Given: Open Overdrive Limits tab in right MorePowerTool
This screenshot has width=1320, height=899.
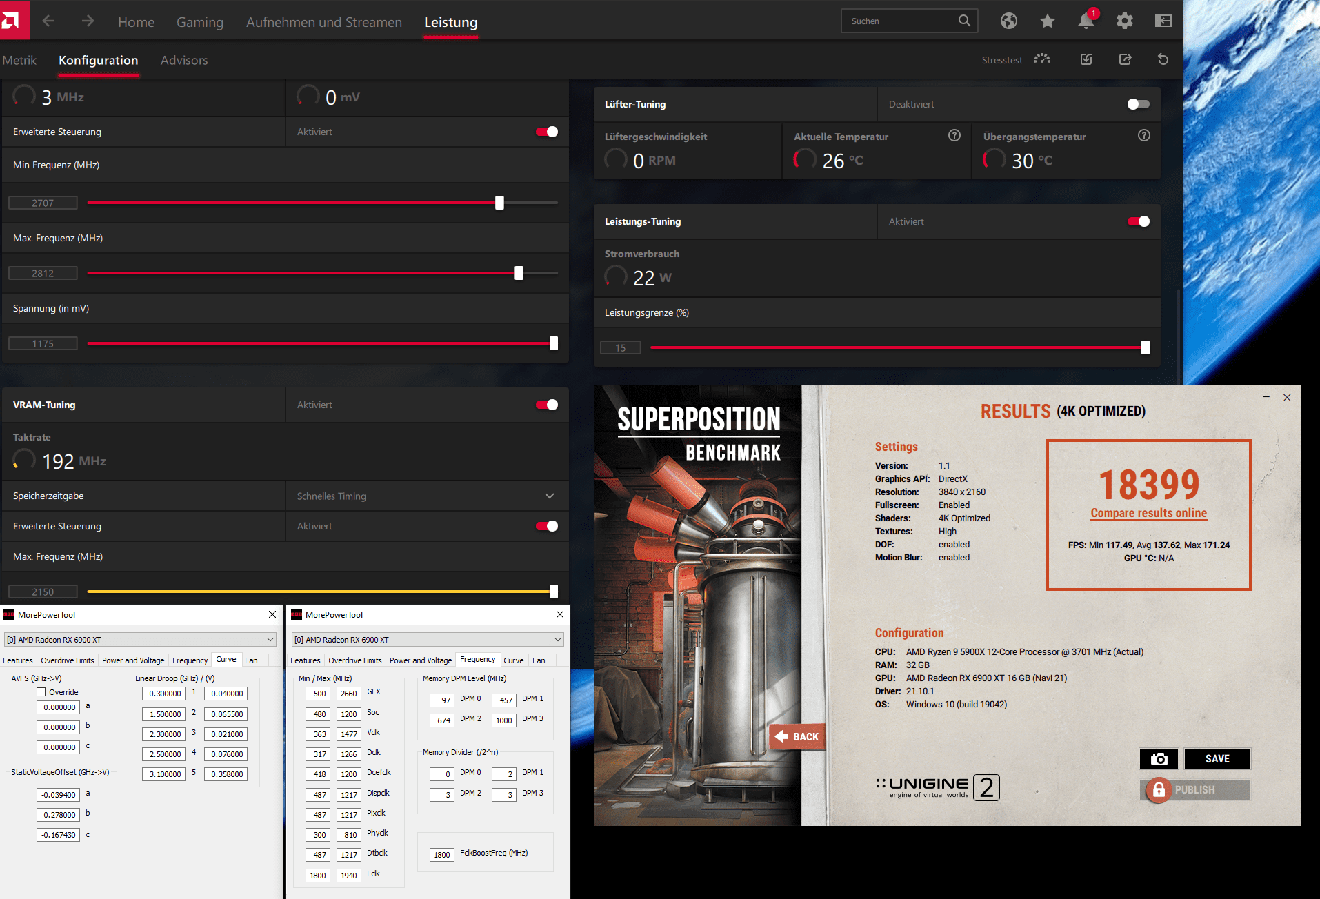Looking at the screenshot, I should point(354,660).
